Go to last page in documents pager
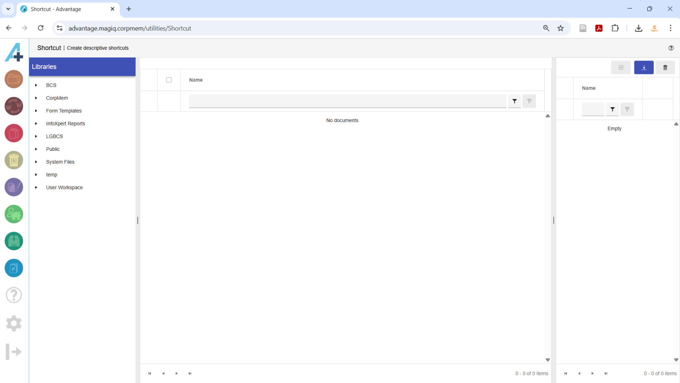Screen dimensions: 680x383 190,374
